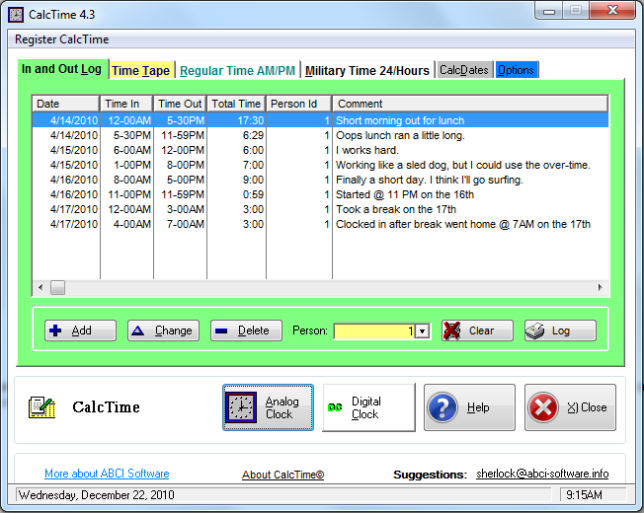
Task: Click the blue plus icon on Add
Action: (55, 330)
